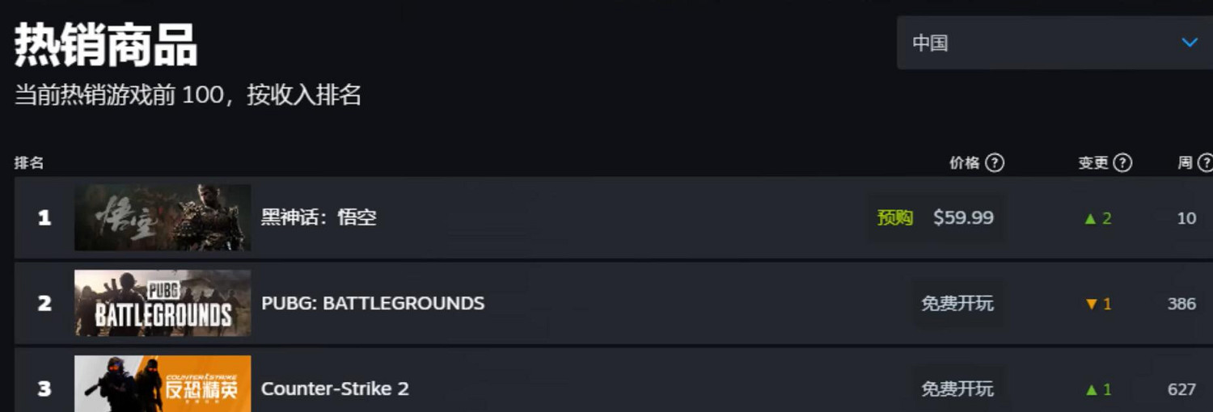The height and width of the screenshot is (412, 1213).
Task: Click PUBG's 免费开玩 free-to-play button
Action: 957,304
